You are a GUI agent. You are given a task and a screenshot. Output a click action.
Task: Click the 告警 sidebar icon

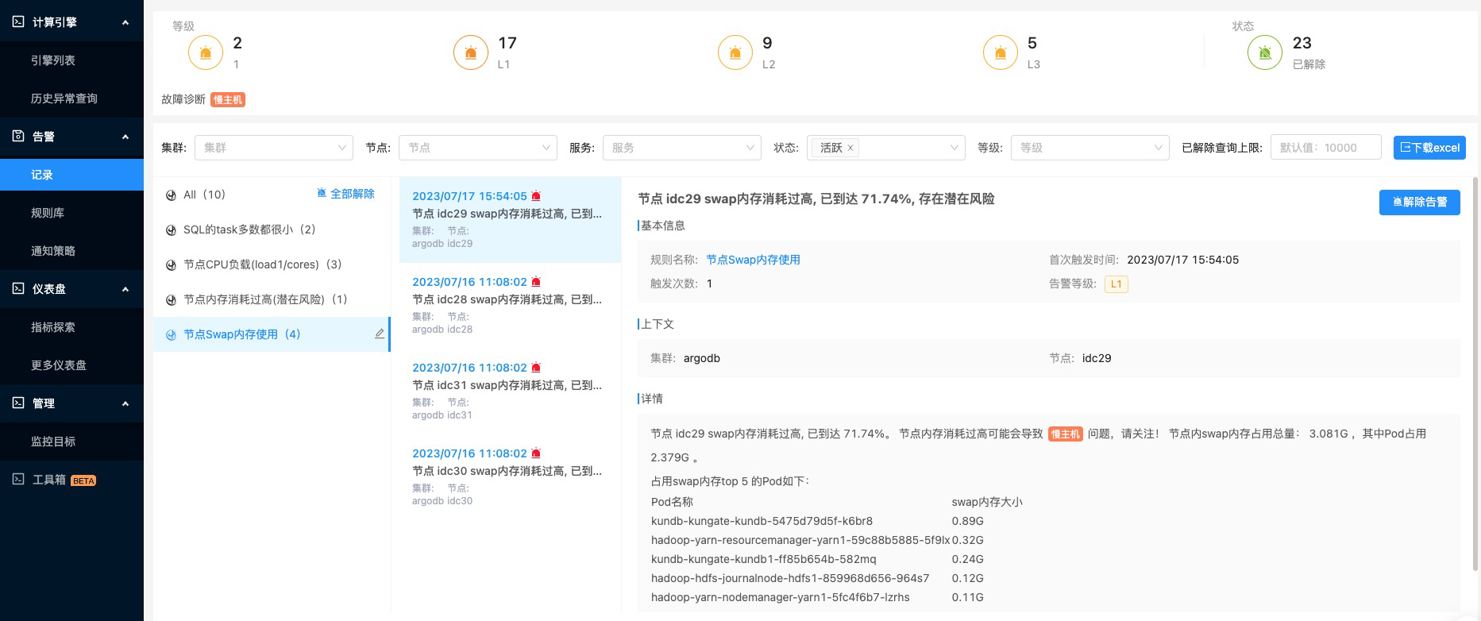[x=18, y=137]
